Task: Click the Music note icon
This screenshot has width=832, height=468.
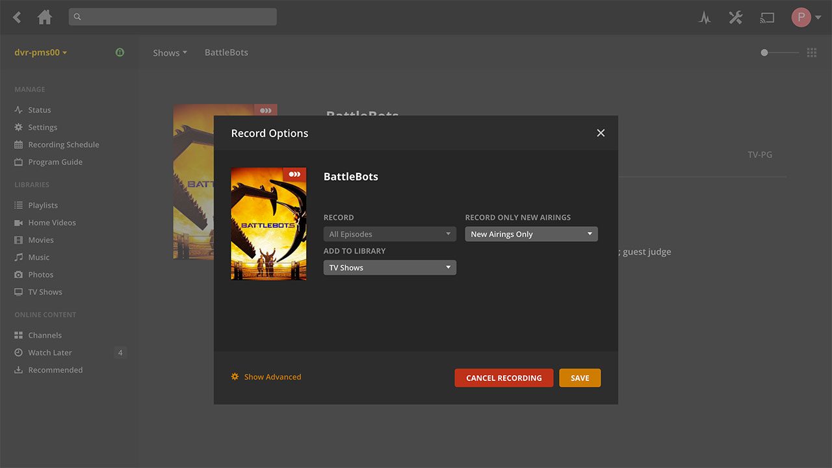Action: pos(18,257)
